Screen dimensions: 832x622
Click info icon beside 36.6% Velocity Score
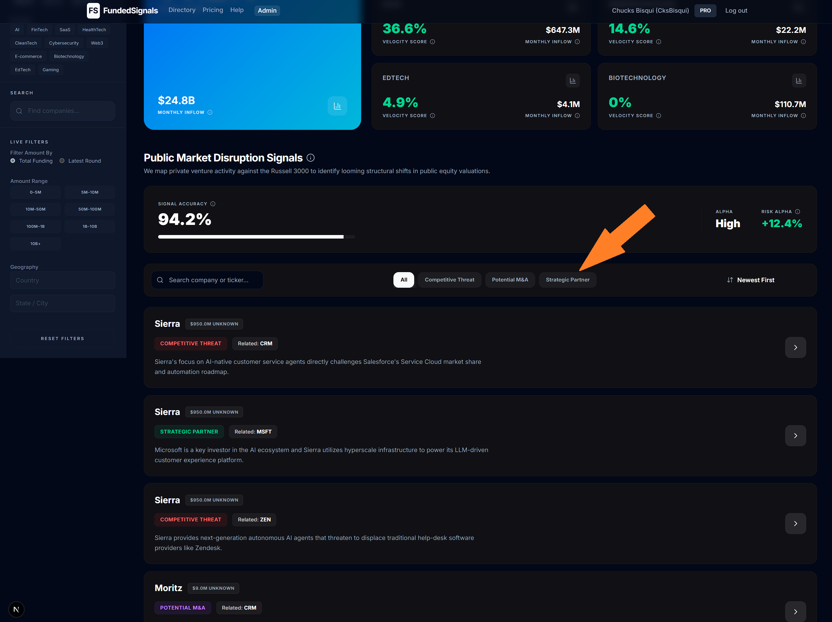[432, 42]
